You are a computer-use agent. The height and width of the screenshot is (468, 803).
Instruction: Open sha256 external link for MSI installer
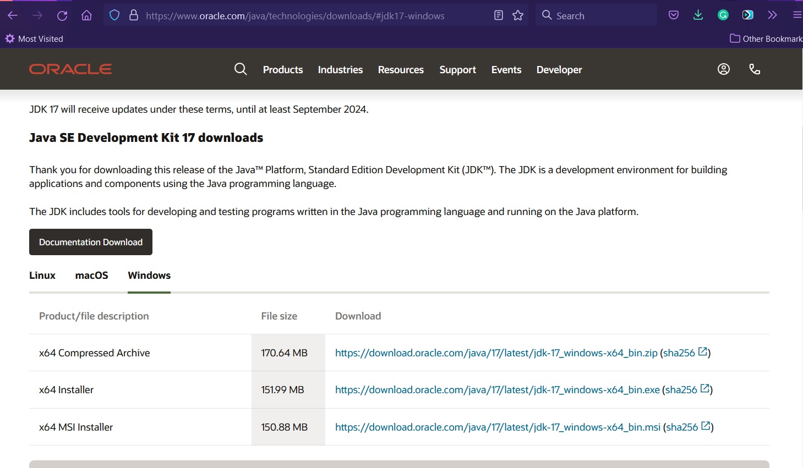pos(689,427)
